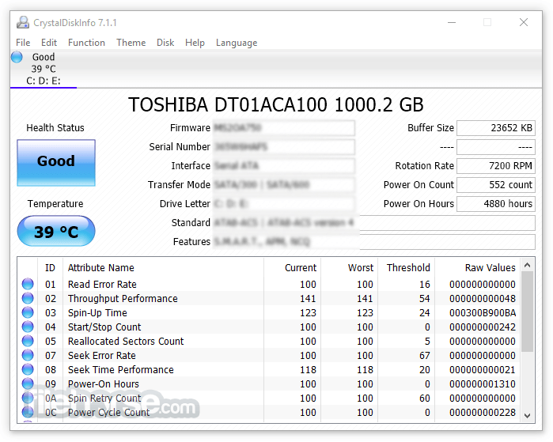Viewport: 553px width, 442px height.
Task: Click the Worst column header
Action: coord(349,268)
